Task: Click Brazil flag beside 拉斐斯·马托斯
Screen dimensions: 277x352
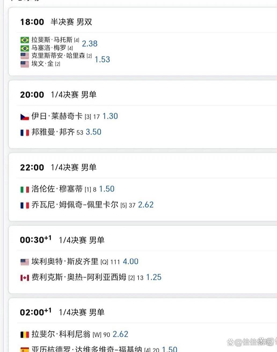Action: [x=25, y=40]
